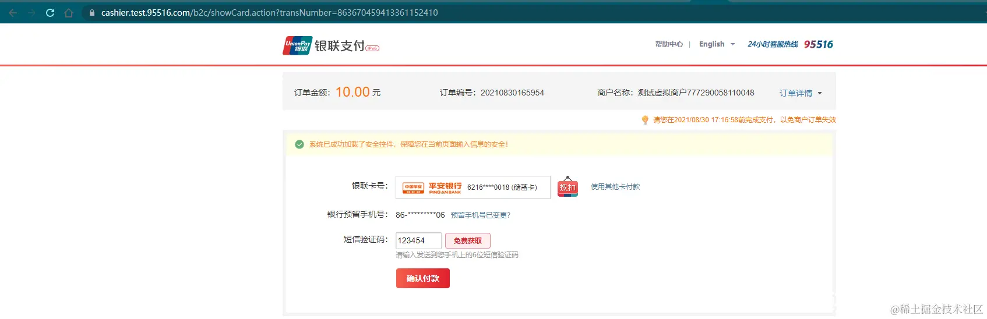This screenshot has height=319, width=987.
Task: Select the order number 20210830165954
Action: point(512,93)
